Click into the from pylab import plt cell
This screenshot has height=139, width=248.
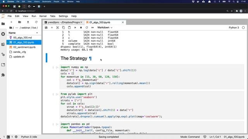(x=152, y=105)
